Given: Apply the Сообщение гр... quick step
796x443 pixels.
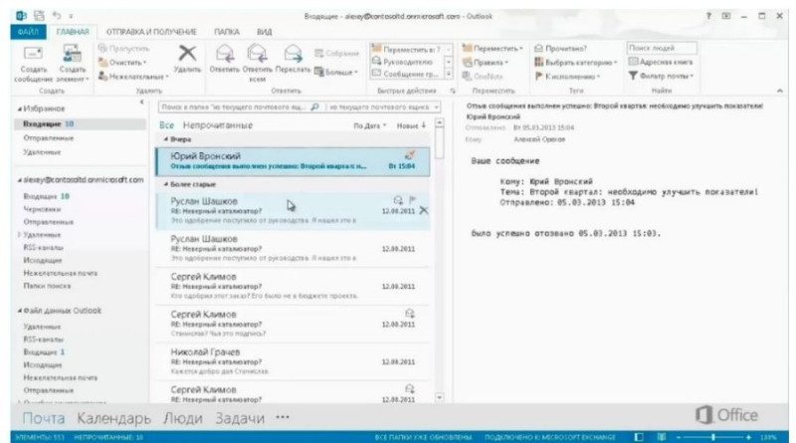Looking at the screenshot, I should (x=407, y=75).
